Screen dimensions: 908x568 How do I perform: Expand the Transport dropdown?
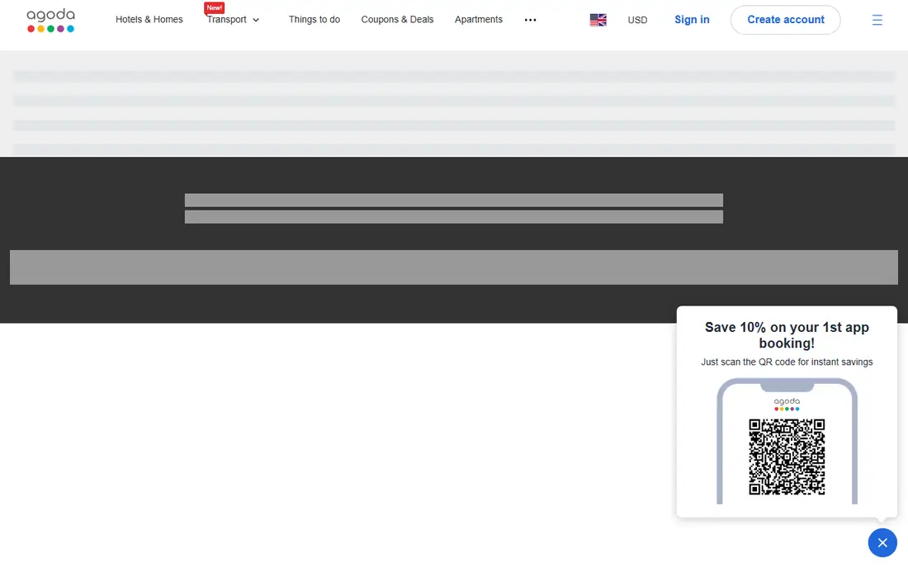coord(233,20)
